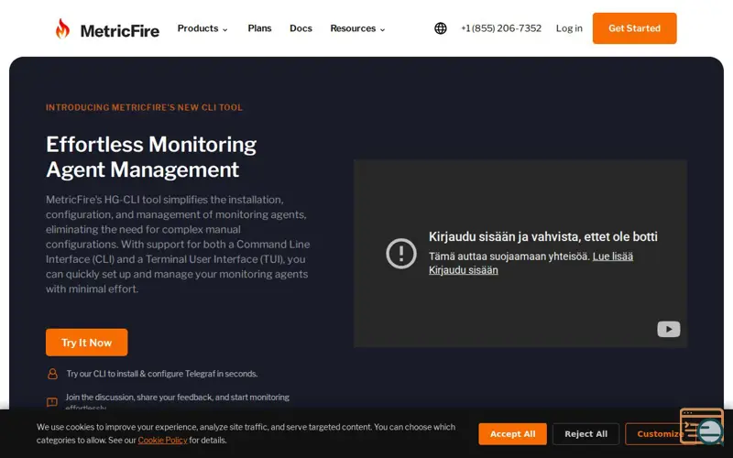The height and width of the screenshot is (458, 733).
Task: Click the embedded video player area
Action: (520, 254)
